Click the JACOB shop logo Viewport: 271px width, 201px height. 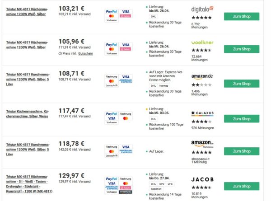point(202,179)
